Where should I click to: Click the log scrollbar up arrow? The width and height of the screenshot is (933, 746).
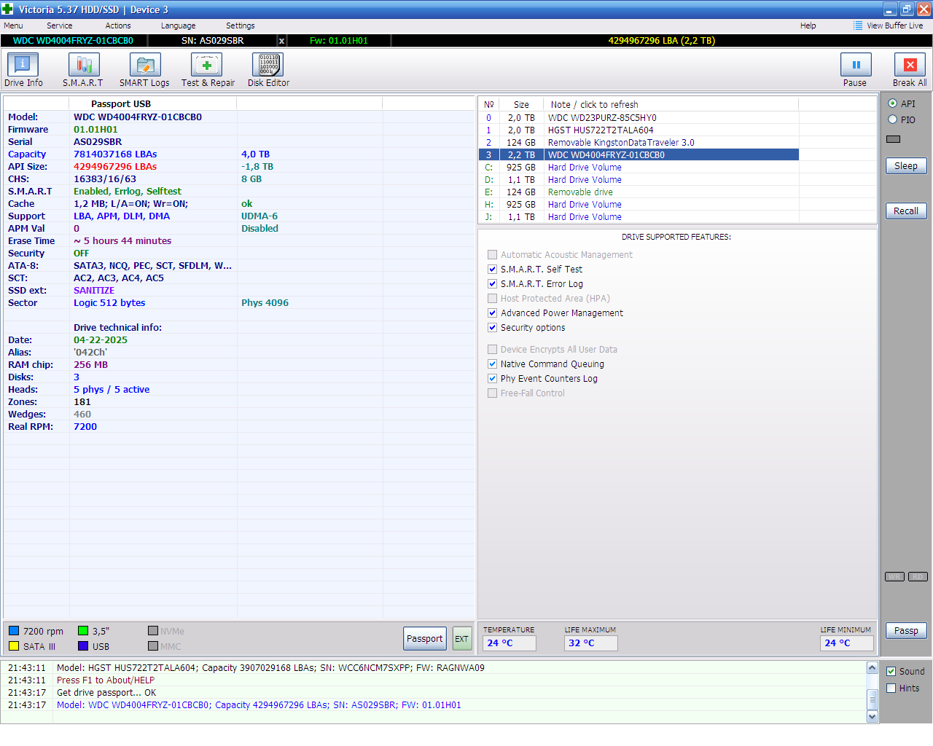point(873,668)
